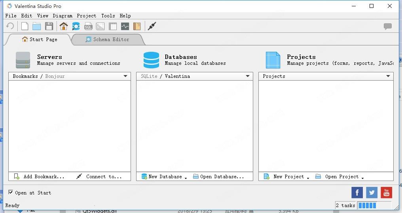The width and height of the screenshot is (402, 213).
Task: Open the Project menu
Action: [86, 16]
